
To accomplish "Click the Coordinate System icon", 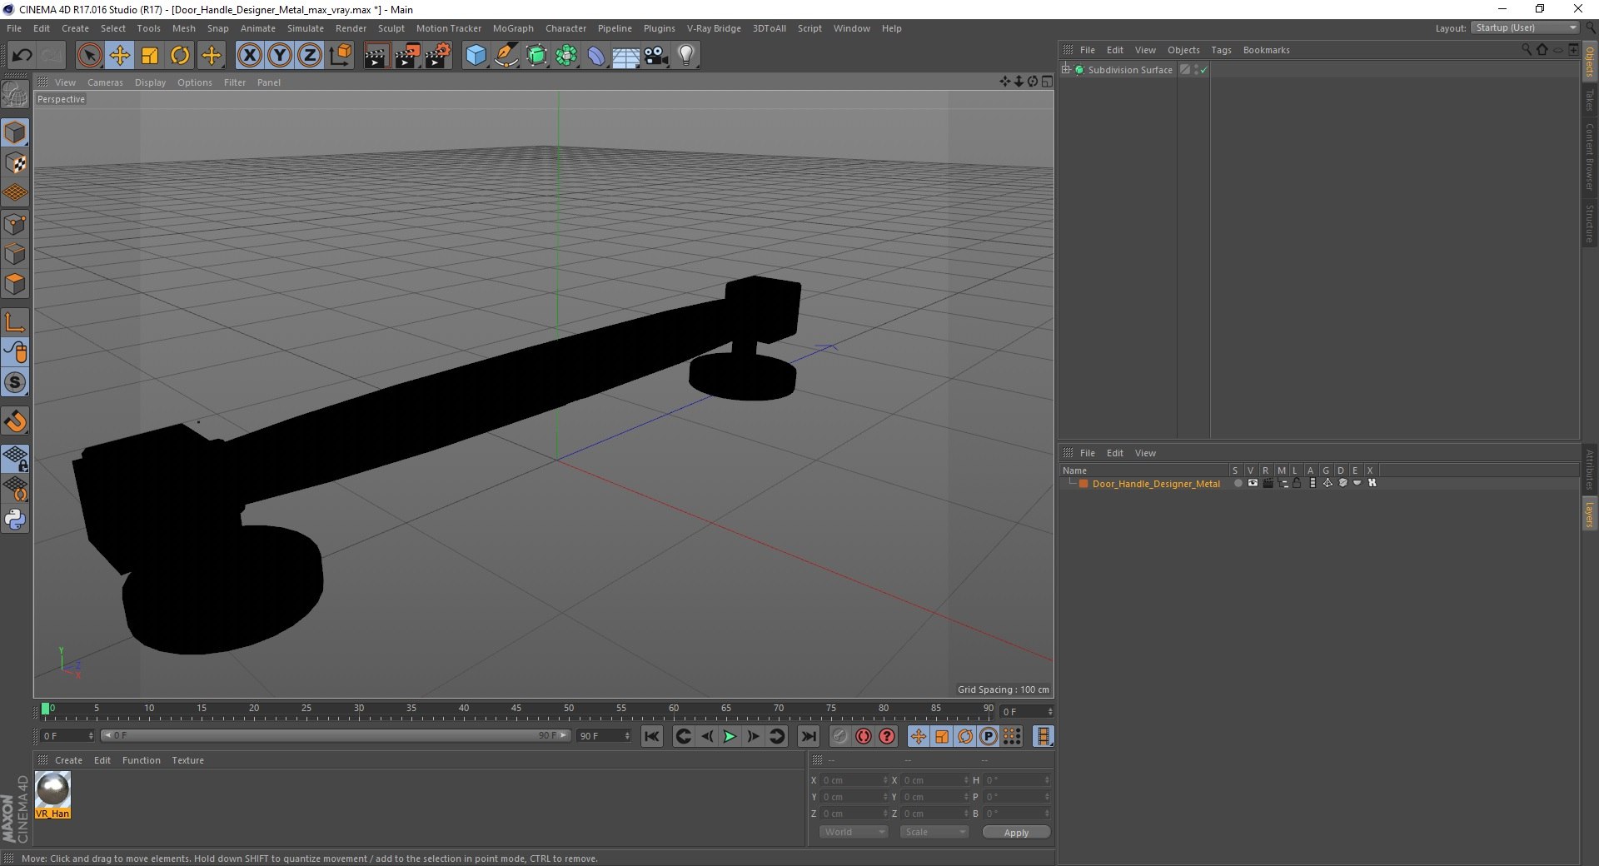I will click(x=341, y=56).
